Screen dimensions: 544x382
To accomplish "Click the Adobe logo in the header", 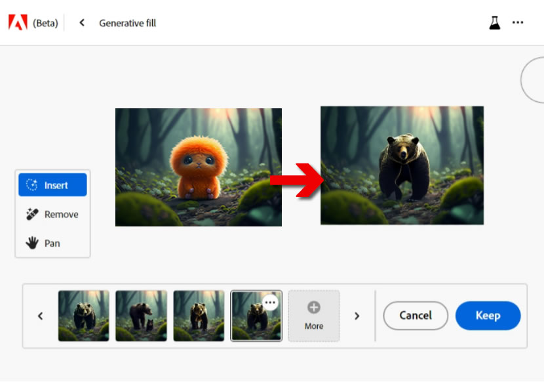I will (17, 23).
